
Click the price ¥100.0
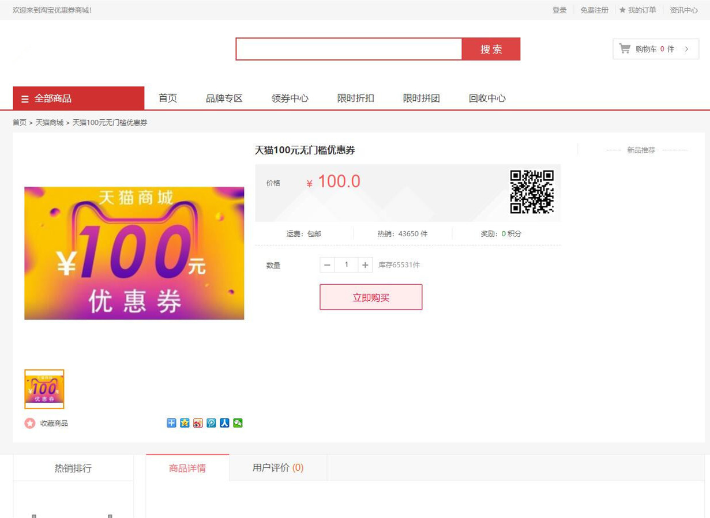point(333,182)
